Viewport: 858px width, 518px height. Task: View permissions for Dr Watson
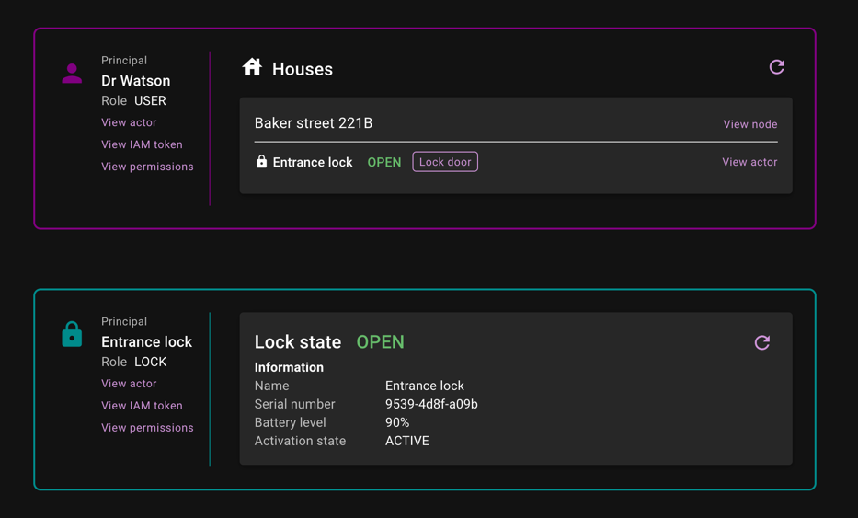[x=147, y=167]
